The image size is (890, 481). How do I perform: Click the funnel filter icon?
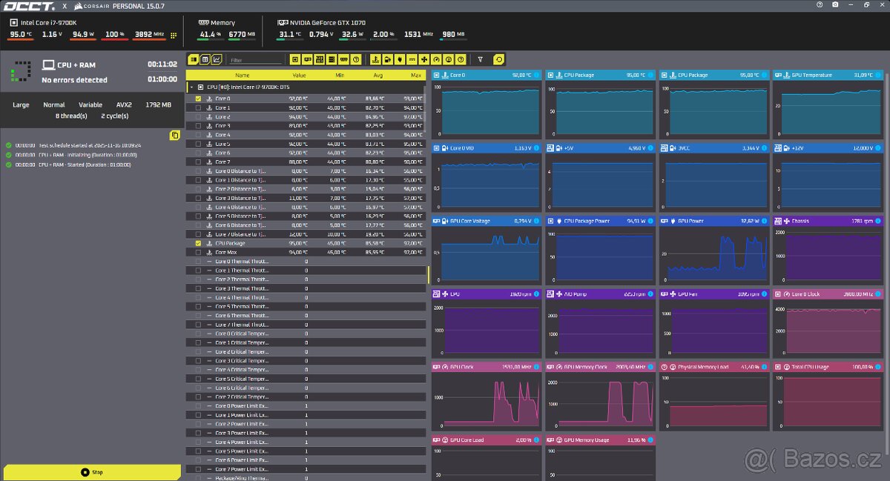pyautogui.click(x=480, y=59)
